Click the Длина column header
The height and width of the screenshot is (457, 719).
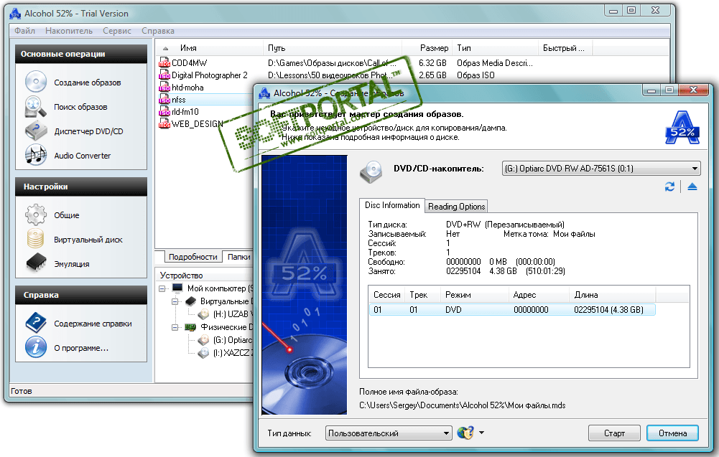pyautogui.click(x=612, y=295)
